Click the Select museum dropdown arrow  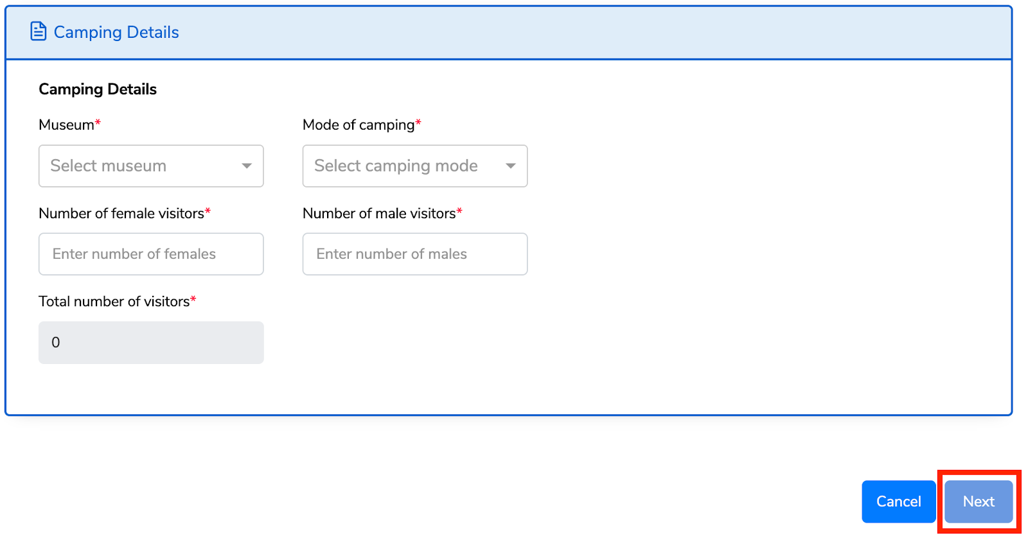click(x=247, y=166)
